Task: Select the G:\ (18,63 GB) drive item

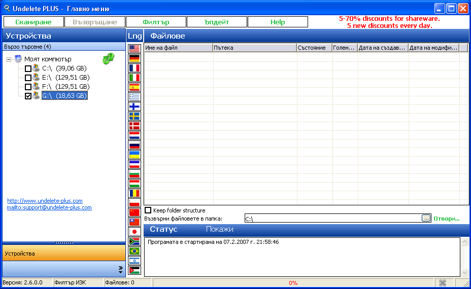Action: (x=64, y=96)
